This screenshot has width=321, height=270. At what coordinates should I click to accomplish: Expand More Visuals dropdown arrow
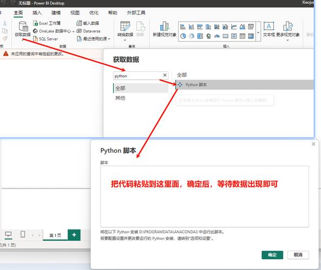(287, 40)
